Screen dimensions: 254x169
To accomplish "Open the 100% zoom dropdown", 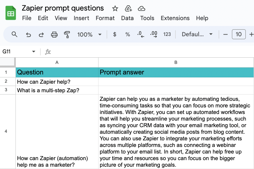I will point(89,35).
